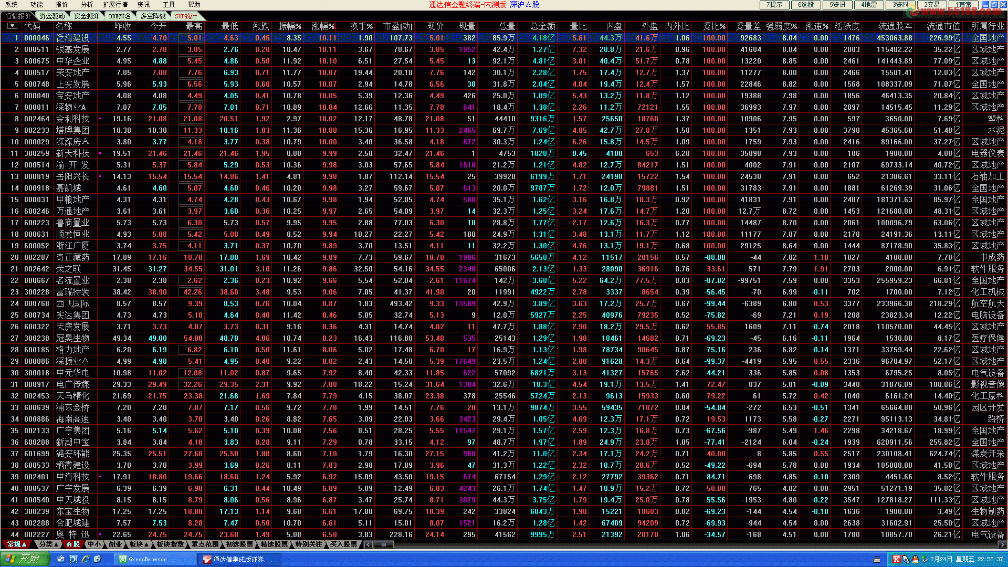Click the 1赢富 button
1008x567 pixels.
(963, 5)
